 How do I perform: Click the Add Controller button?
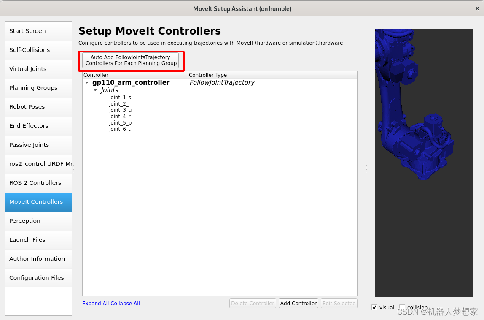coord(298,303)
